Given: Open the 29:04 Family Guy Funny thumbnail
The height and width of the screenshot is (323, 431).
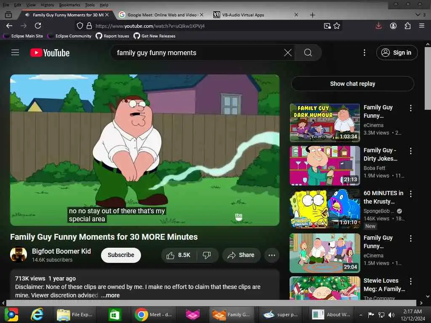Looking at the screenshot, I should click(x=325, y=253).
